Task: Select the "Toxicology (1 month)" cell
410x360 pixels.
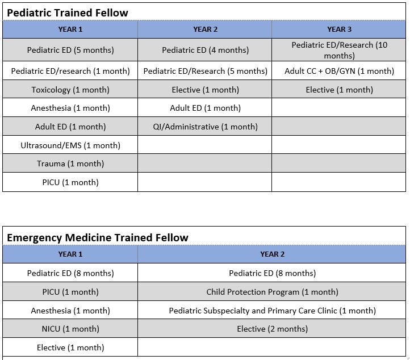Action: pos(70,90)
